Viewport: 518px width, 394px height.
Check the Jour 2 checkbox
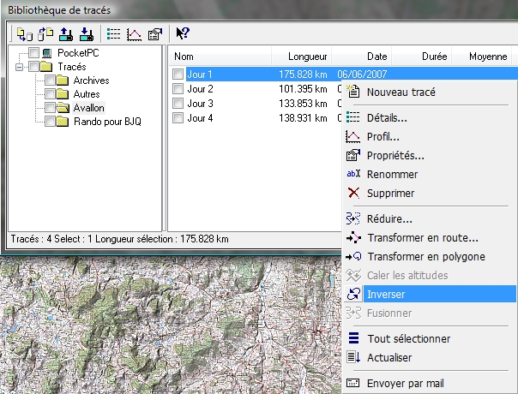(178, 89)
